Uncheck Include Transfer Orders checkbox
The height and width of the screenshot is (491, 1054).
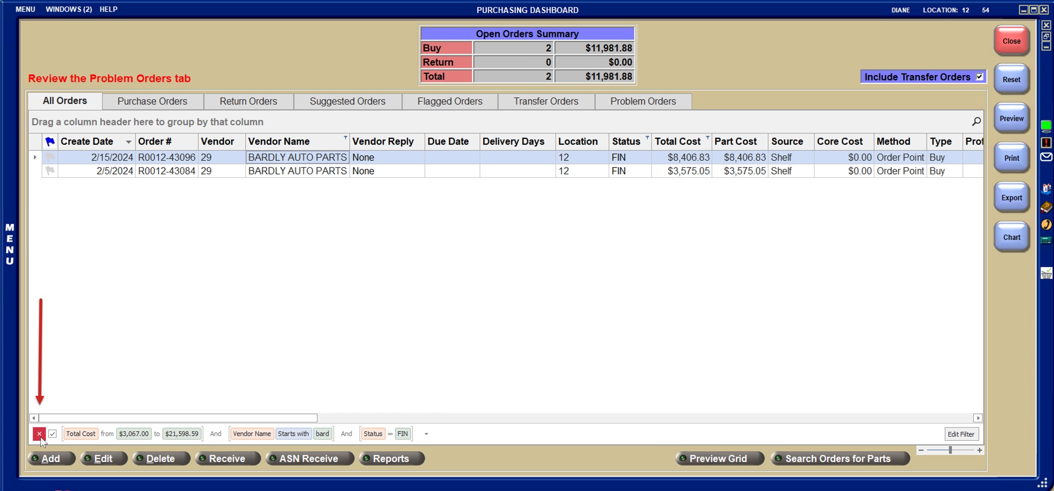(x=979, y=77)
